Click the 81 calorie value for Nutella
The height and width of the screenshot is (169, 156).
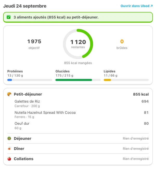(x=146, y=112)
